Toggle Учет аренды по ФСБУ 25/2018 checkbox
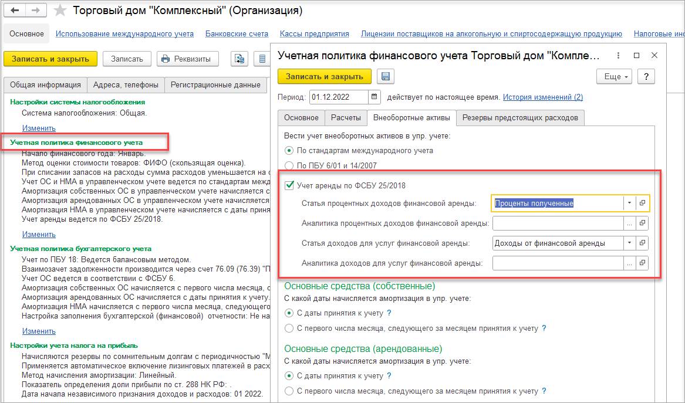The width and height of the screenshot is (685, 403). (x=289, y=185)
